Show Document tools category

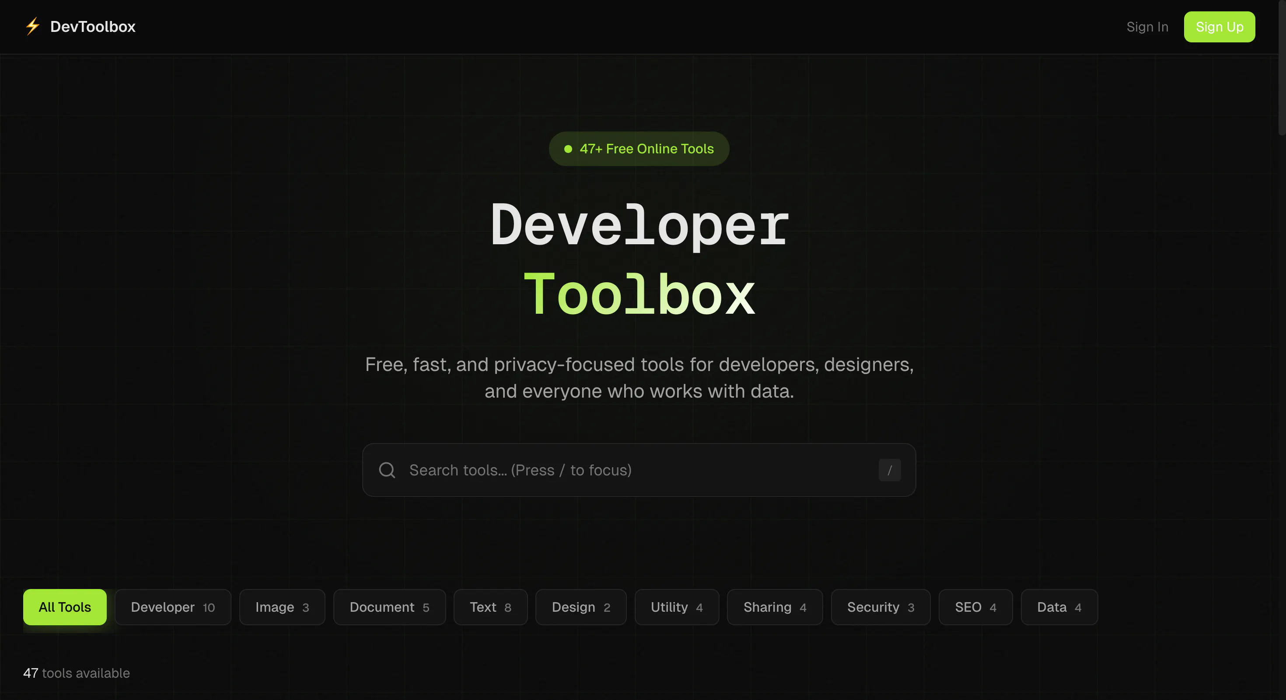(389, 607)
